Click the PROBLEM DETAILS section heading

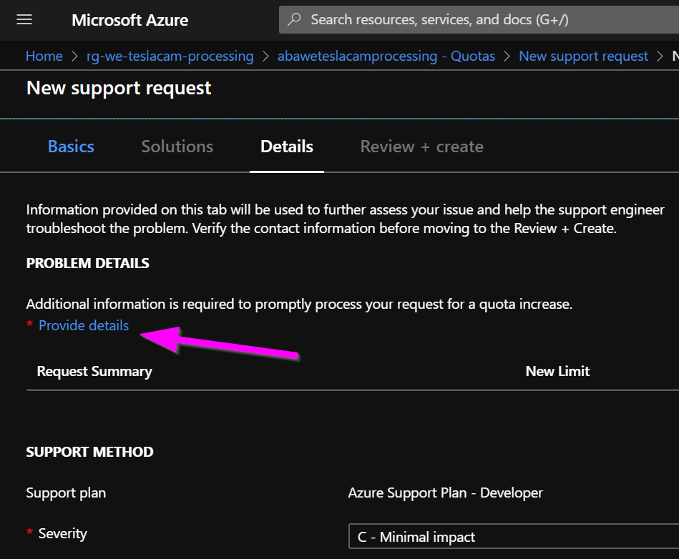[x=88, y=263]
